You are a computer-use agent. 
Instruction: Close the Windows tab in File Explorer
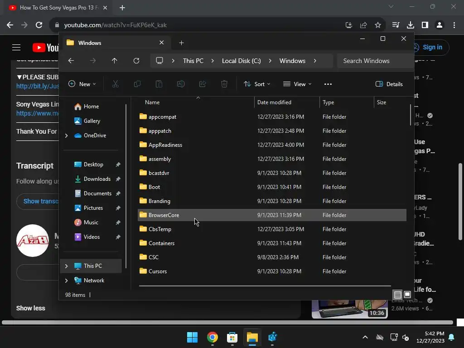[x=162, y=43]
